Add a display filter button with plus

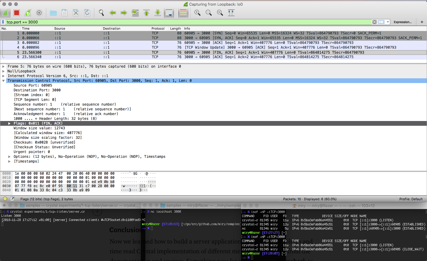coord(422,22)
